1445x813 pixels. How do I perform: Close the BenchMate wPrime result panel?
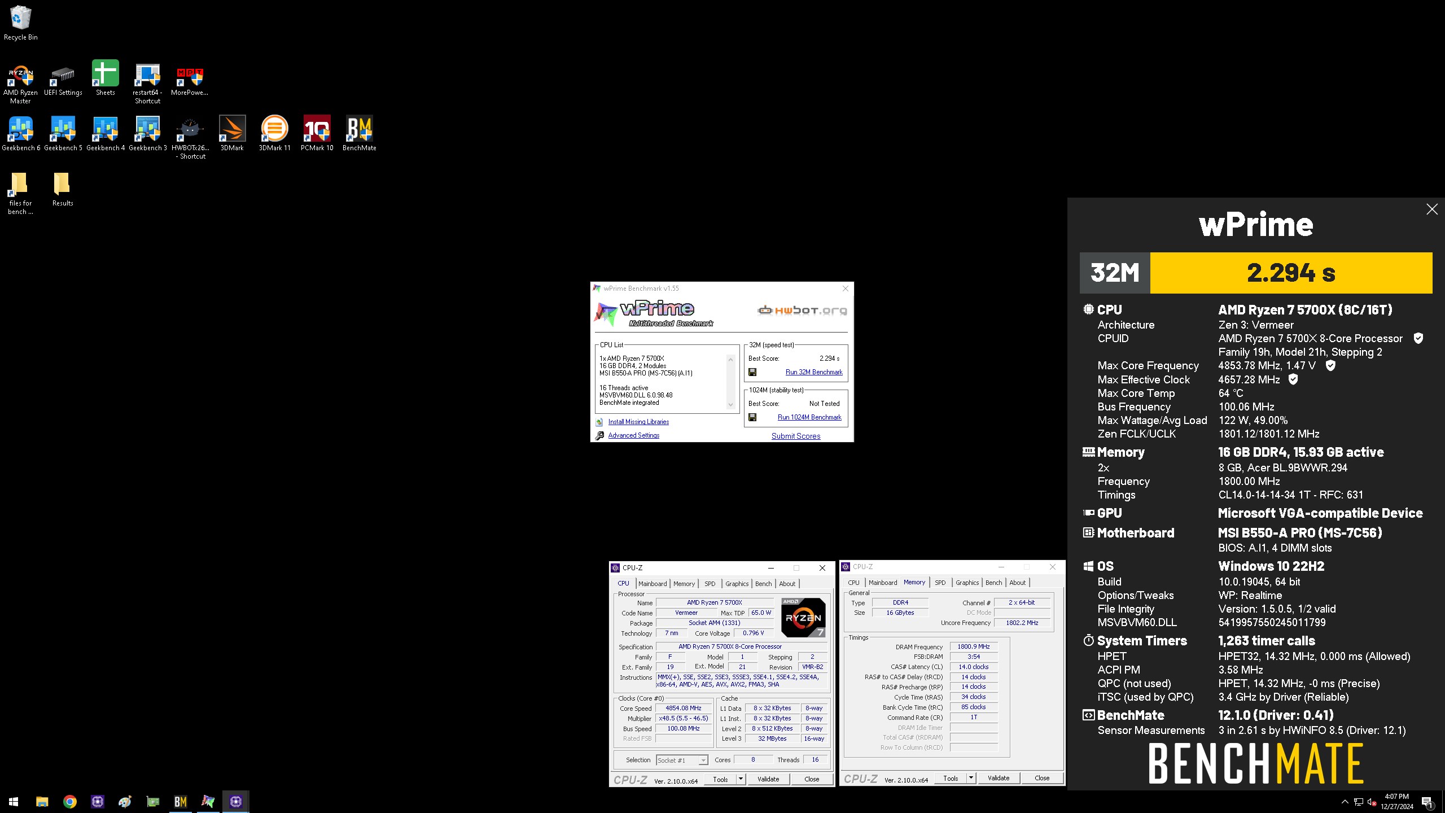click(x=1432, y=209)
